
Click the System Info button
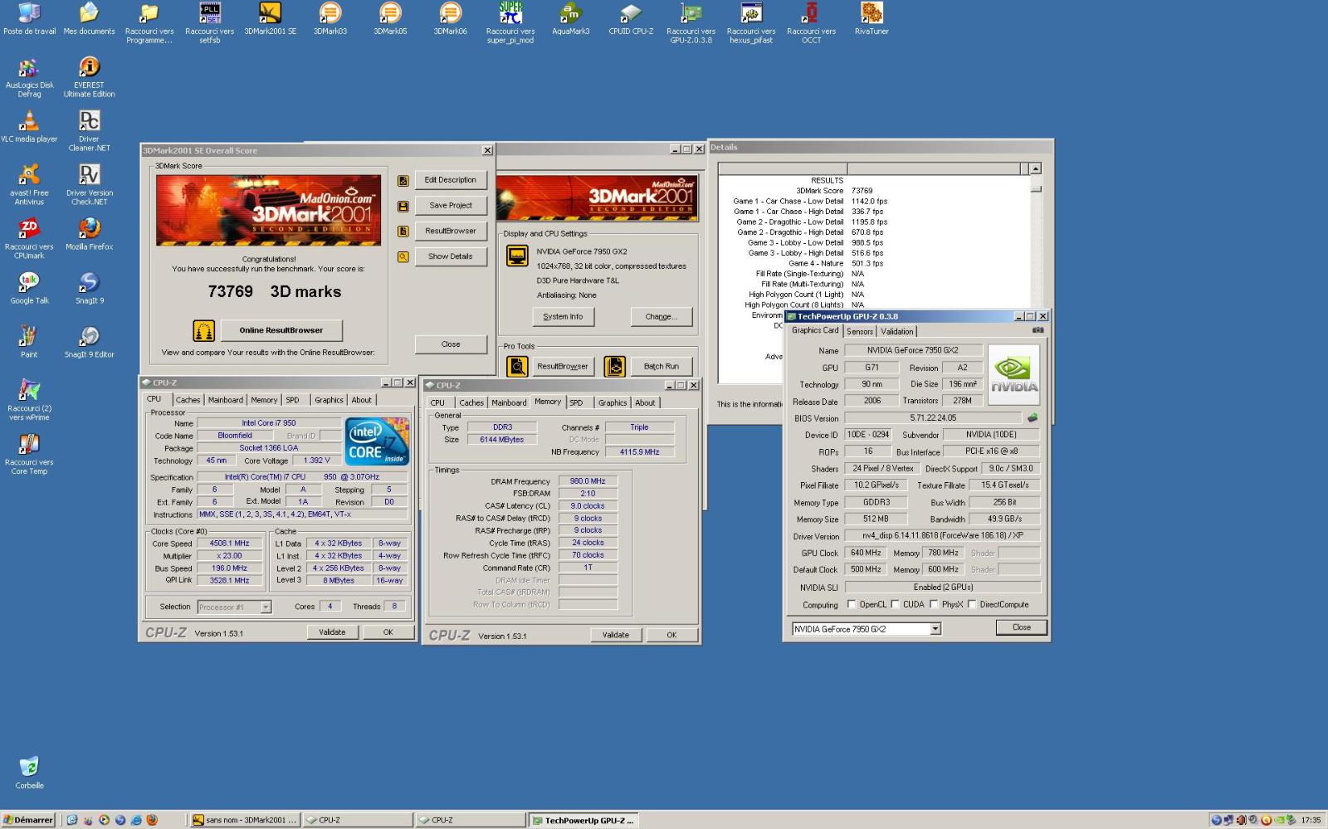click(x=563, y=317)
